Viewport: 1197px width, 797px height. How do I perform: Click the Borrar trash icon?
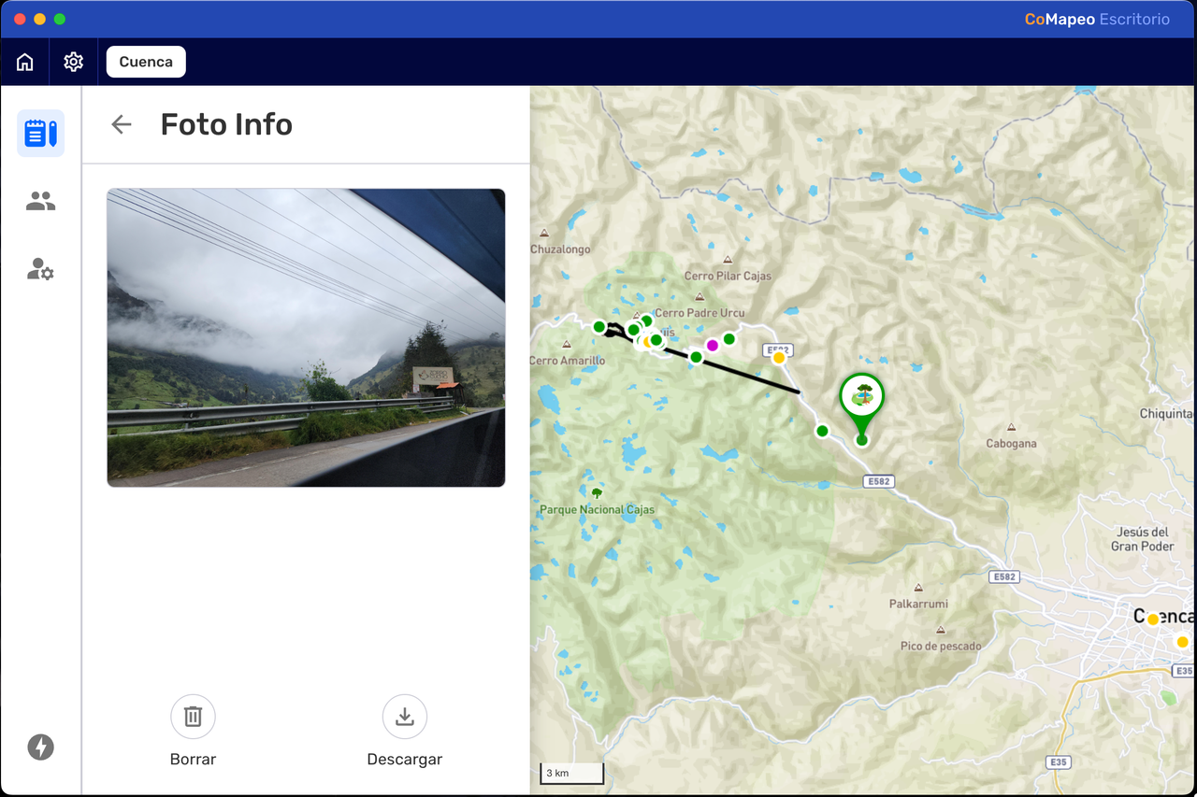click(193, 717)
